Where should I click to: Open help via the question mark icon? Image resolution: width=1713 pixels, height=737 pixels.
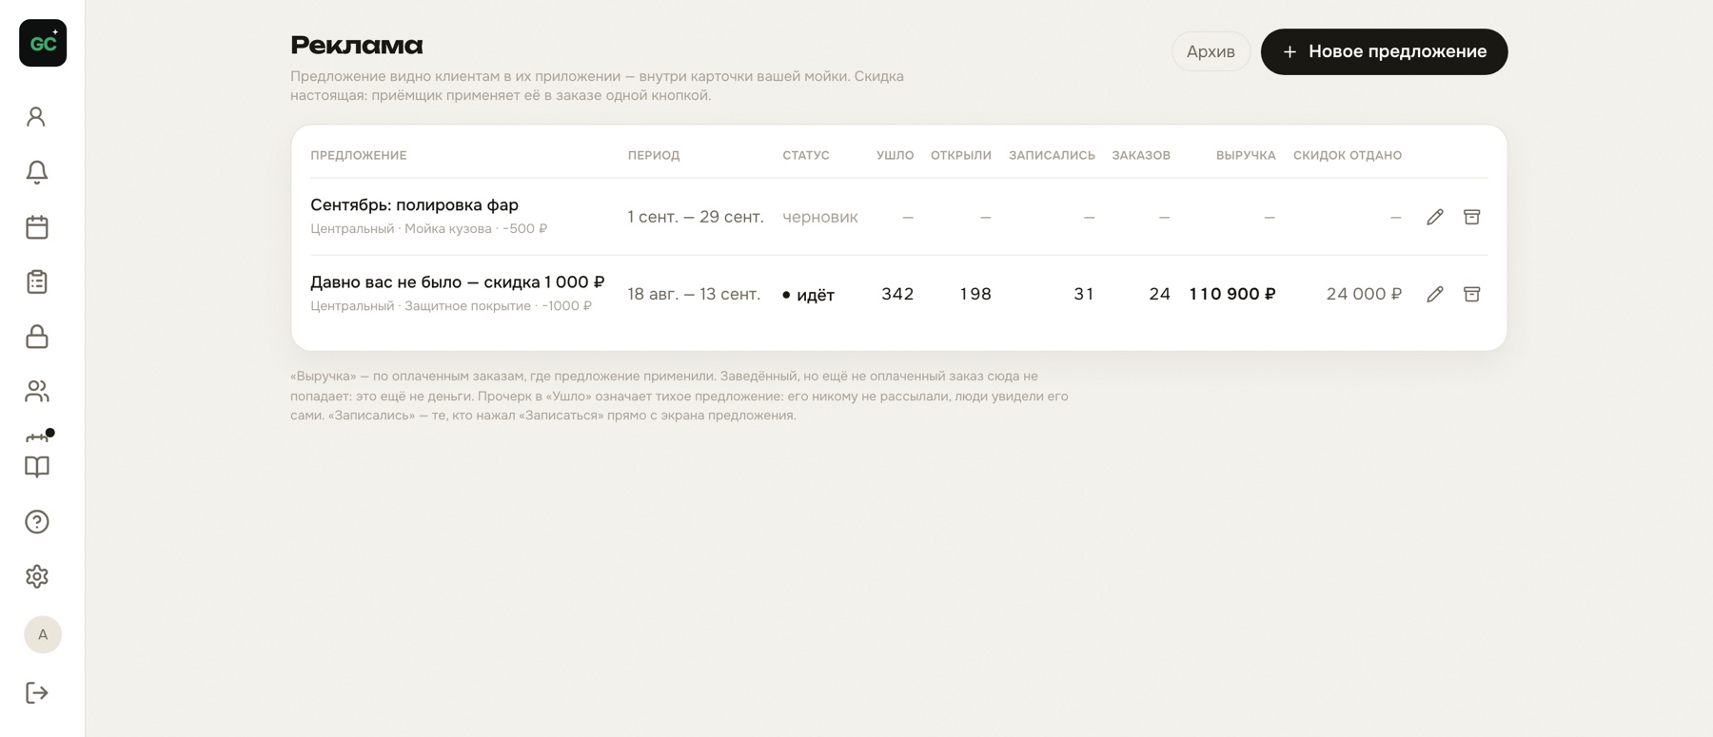pyautogui.click(x=36, y=522)
